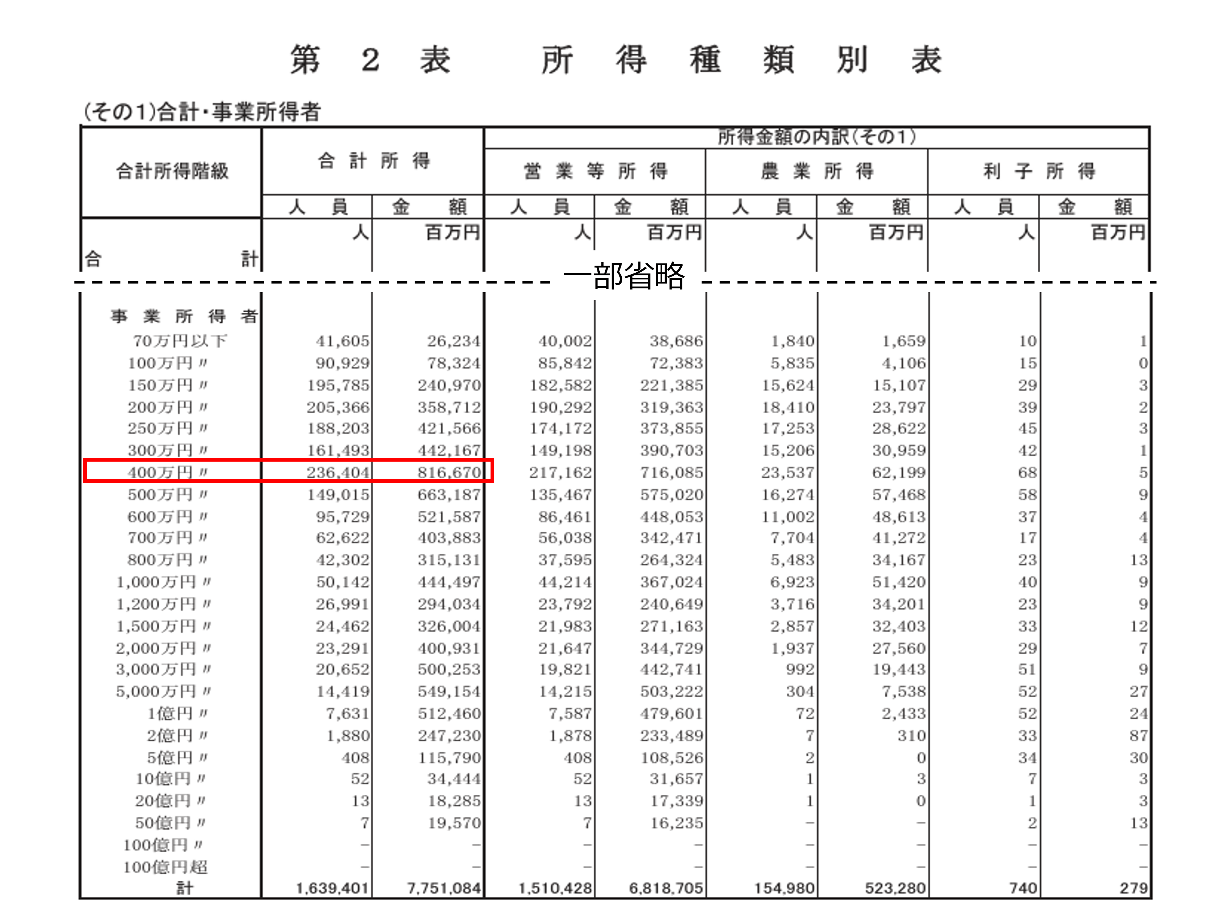Click the value 26,234
1231x924 pixels.
454,341
